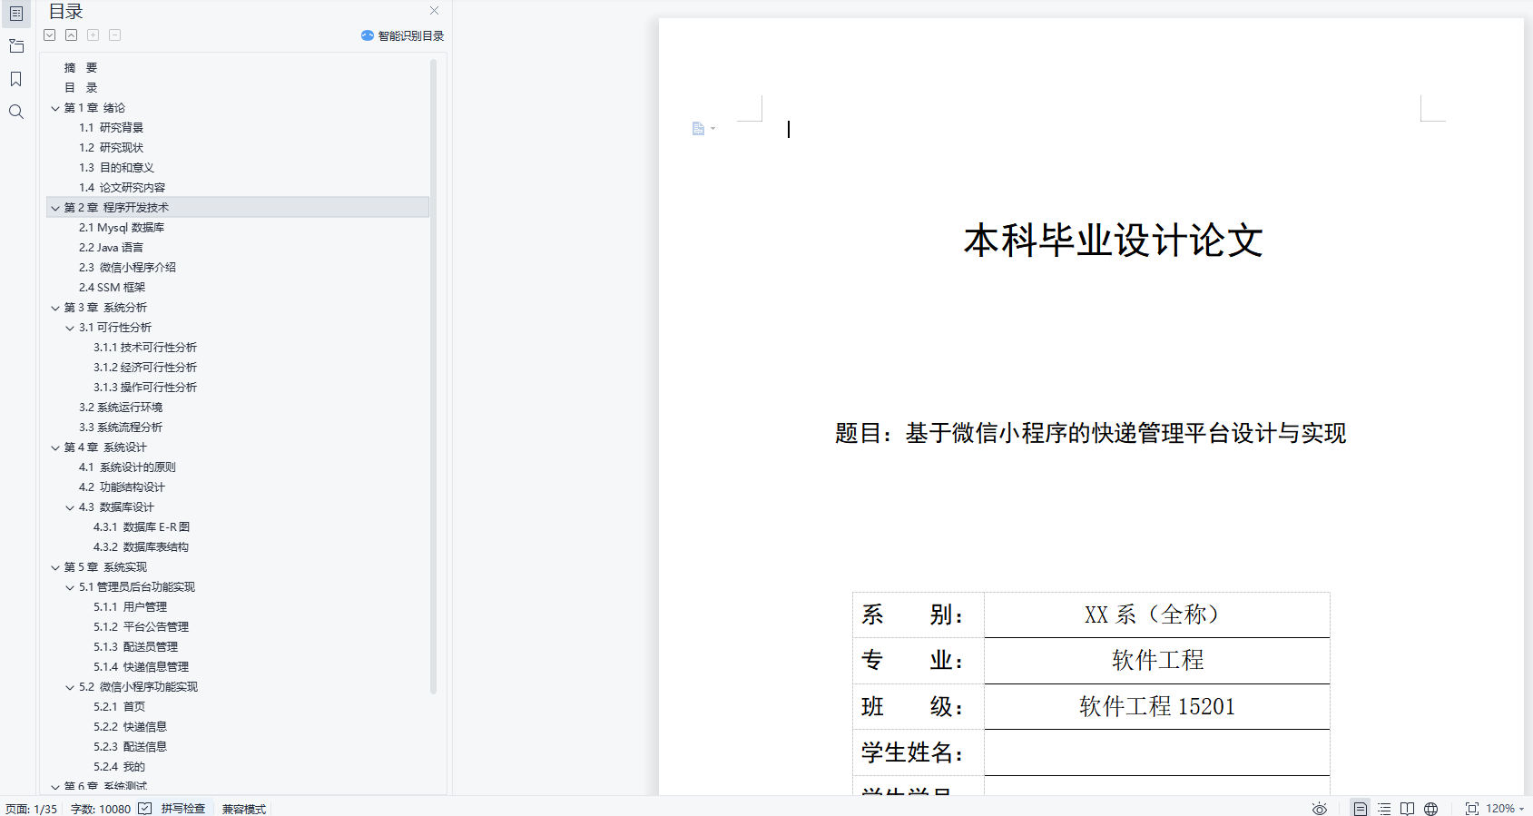Click the outline panel vertical scrollbar

coord(433,377)
